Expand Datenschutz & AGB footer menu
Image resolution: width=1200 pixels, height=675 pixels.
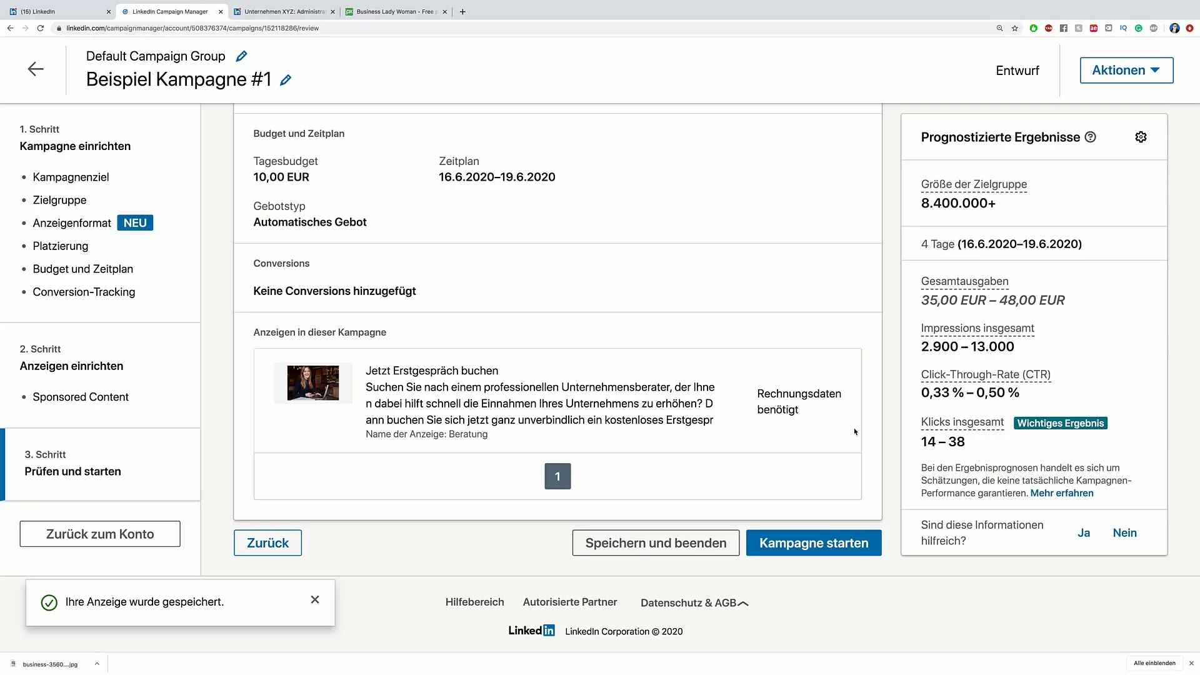(694, 603)
